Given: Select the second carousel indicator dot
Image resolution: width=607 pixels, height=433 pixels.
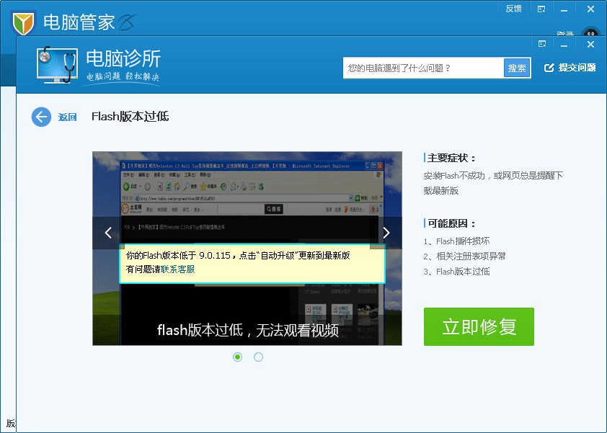Looking at the screenshot, I should [258, 357].
